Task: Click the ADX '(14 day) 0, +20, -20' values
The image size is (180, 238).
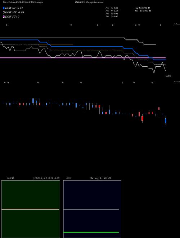Action: click(100, 178)
